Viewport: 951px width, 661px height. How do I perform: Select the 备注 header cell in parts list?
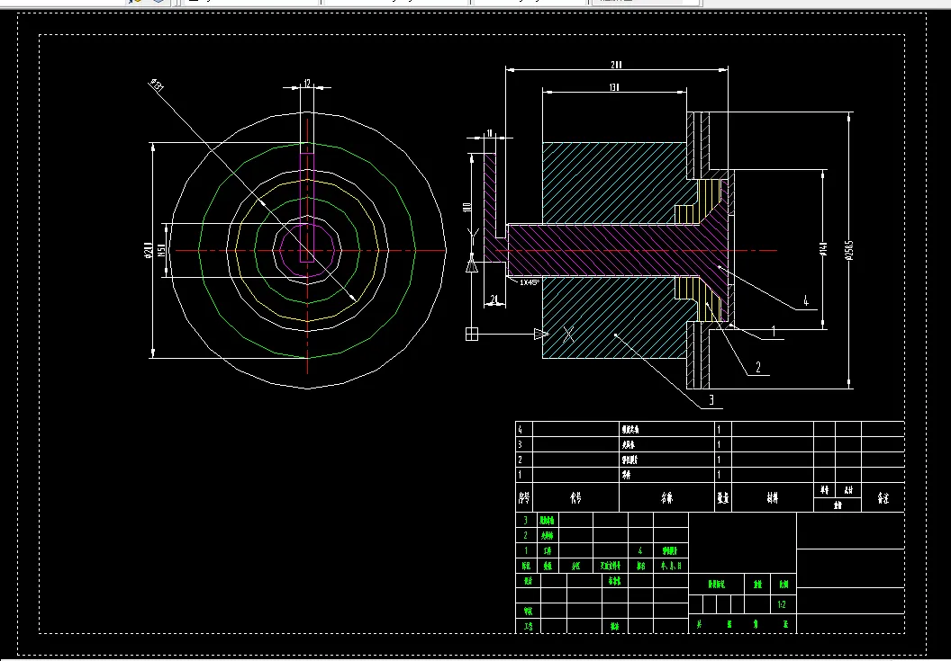[x=883, y=498]
